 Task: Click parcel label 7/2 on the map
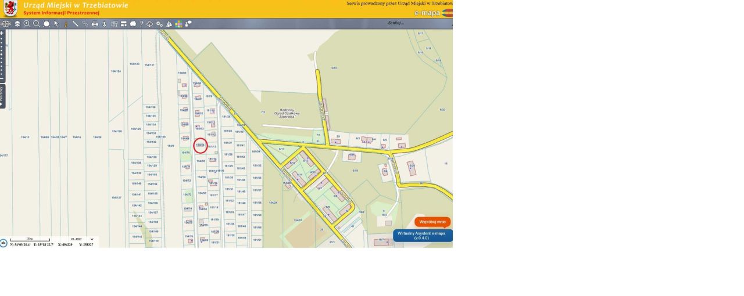coord(263,112)
